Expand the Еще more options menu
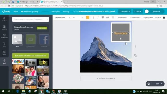 (x=158, y=17)
